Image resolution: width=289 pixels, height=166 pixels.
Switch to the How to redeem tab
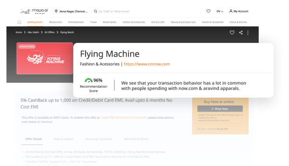64,139
